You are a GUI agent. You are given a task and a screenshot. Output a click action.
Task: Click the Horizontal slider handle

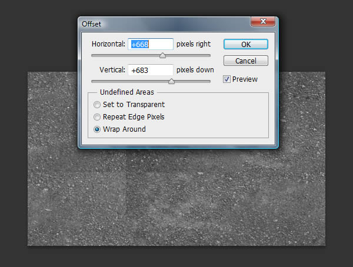point(162,55)
